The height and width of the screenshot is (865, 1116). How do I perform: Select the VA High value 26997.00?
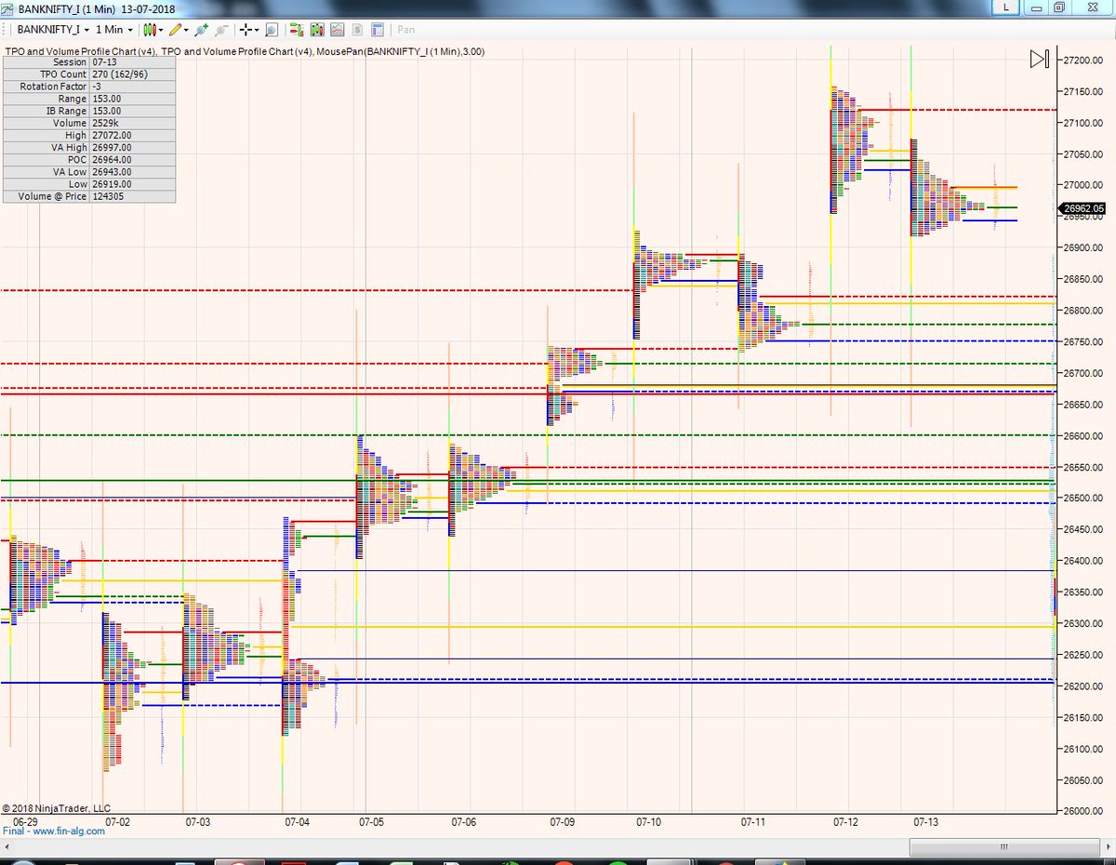tap(132, 147)
